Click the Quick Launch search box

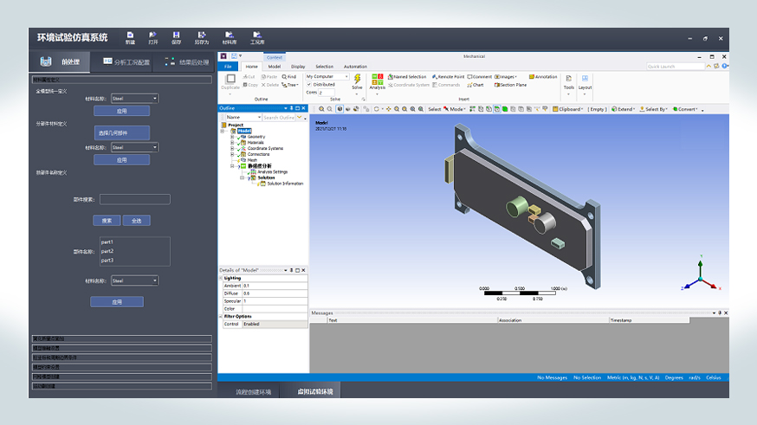[676, 67]
